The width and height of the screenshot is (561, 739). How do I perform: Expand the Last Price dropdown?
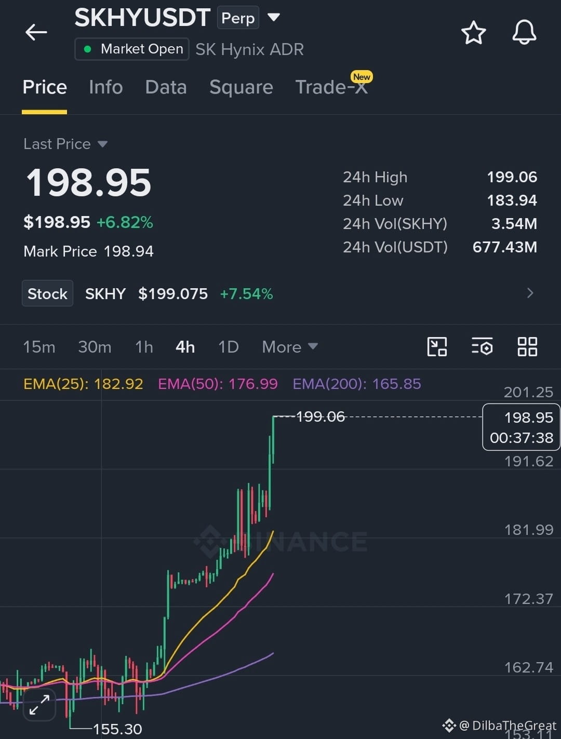pyautogui.click(x=65, y=144)
